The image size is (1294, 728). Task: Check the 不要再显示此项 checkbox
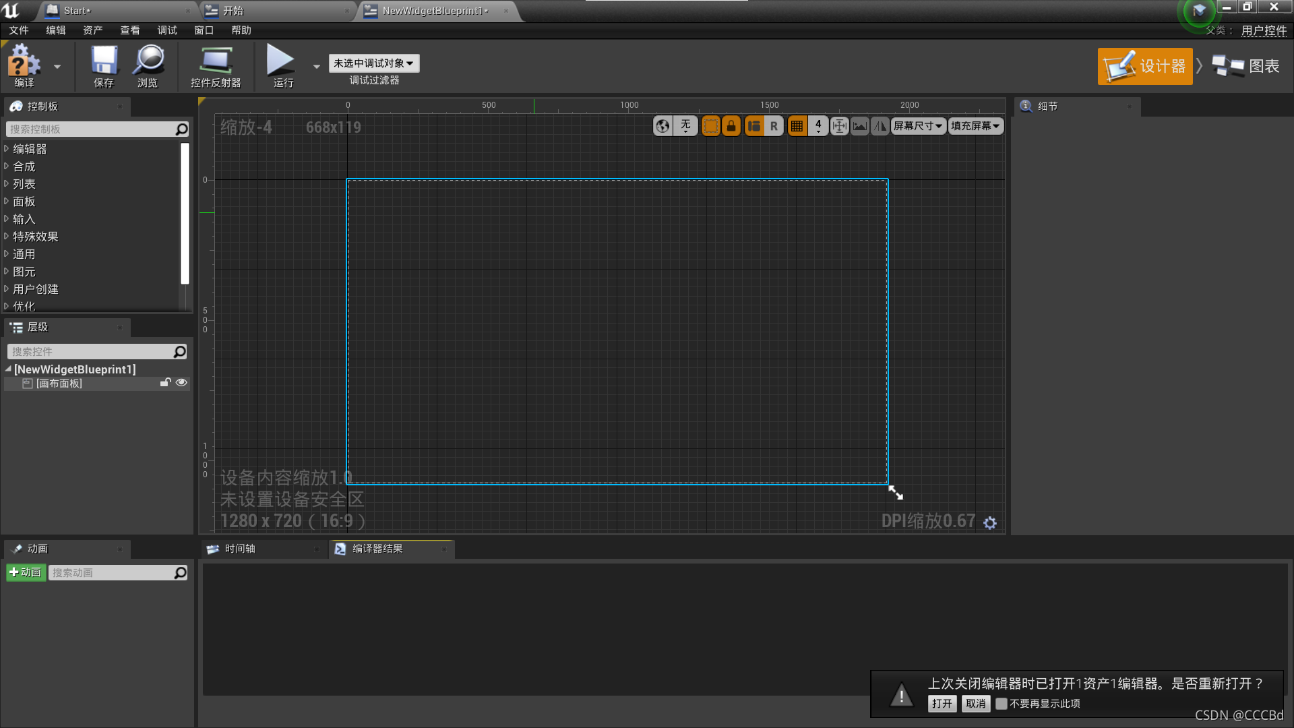click(x=1002, y=704)
